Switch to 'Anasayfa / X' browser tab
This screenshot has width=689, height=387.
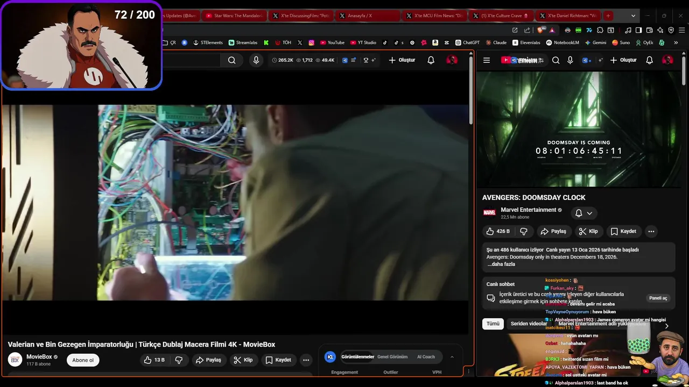click(x=367, y=16)
